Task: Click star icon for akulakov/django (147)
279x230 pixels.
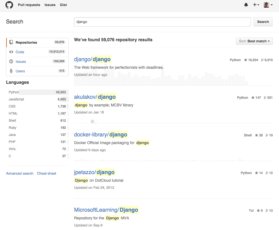Action: 253,97
